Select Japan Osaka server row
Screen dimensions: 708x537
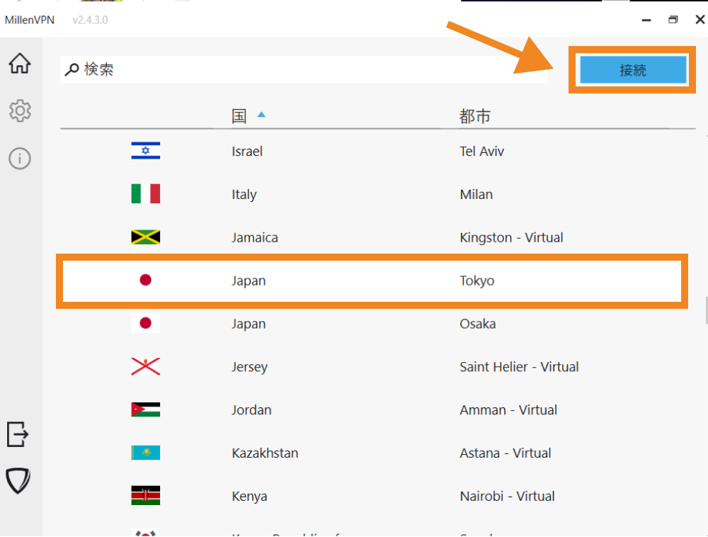(x=372, y=324)
